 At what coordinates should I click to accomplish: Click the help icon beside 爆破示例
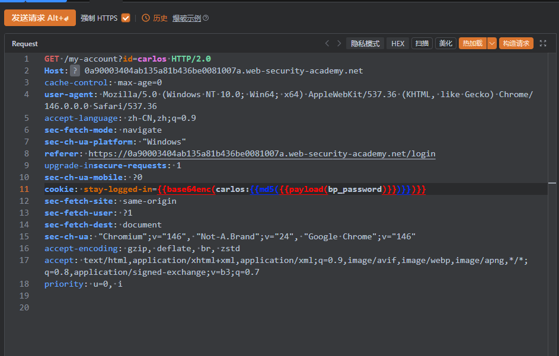pos(206,18)
